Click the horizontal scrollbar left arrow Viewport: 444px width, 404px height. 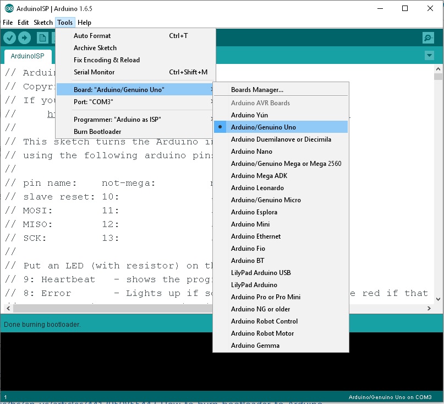[x=8, y=309]
